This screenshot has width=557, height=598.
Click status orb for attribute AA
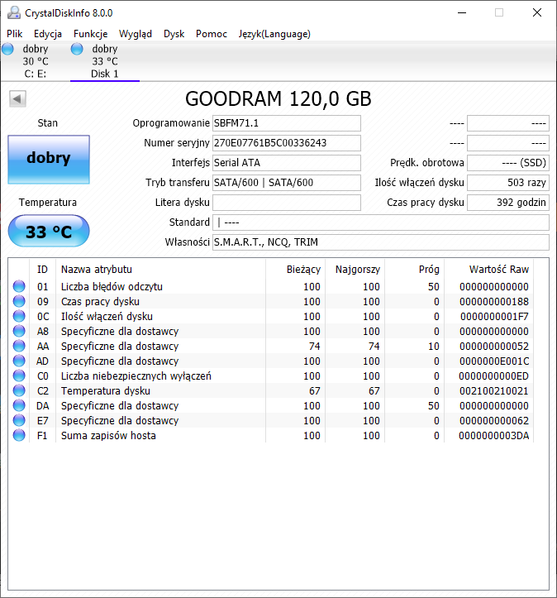[19, 346]
